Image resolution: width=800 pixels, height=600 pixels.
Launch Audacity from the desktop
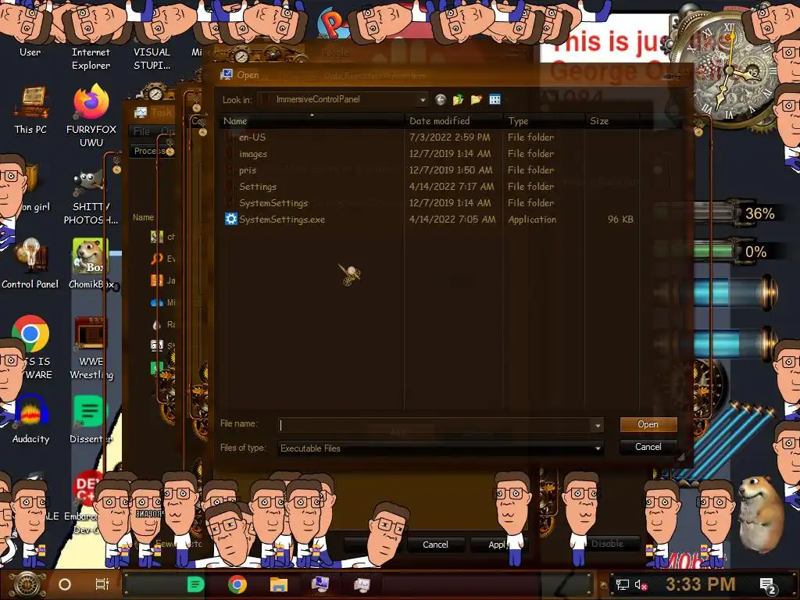coord(30,420)
